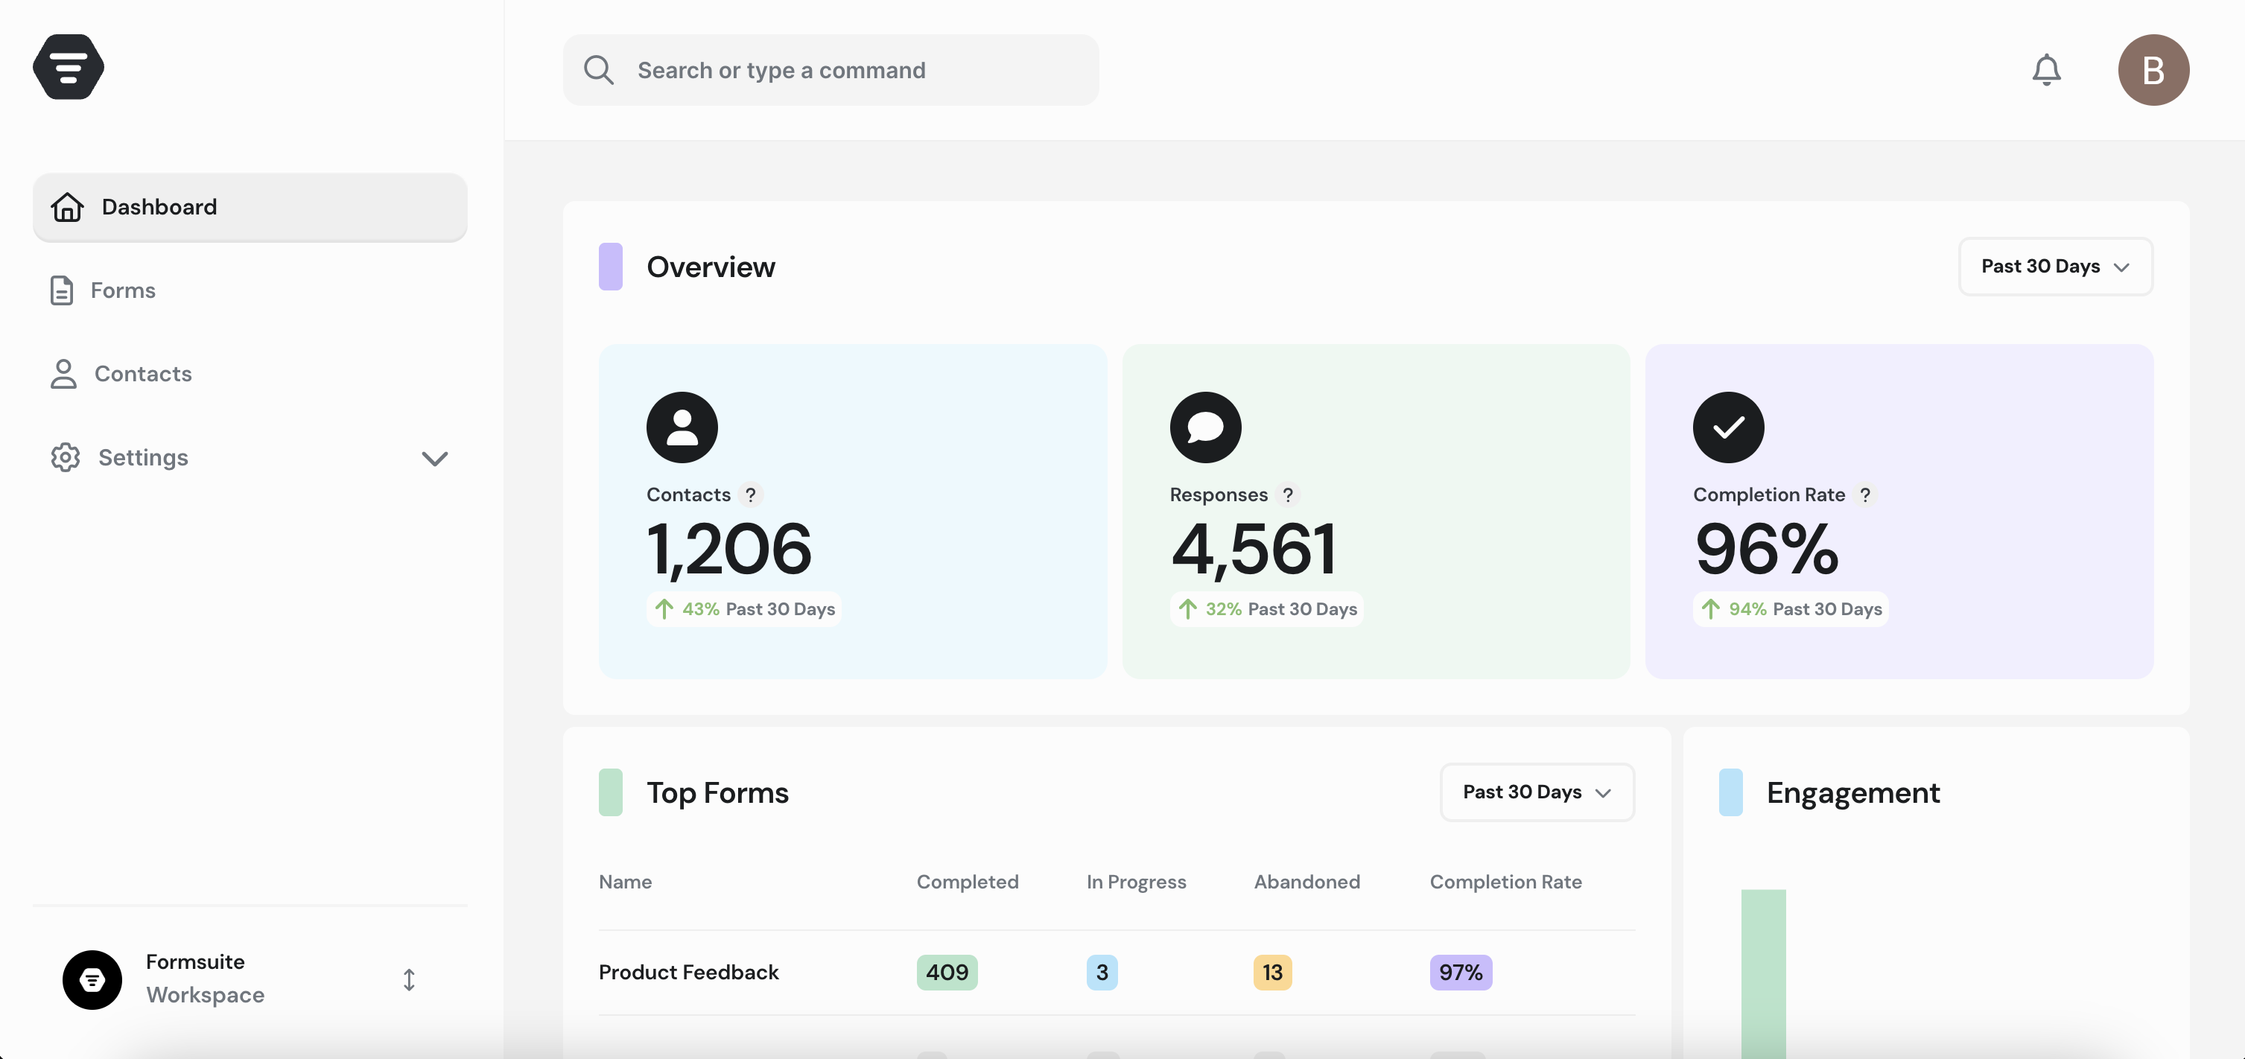Click the Dashboard home icon
The image size is (2245, 1059).
coord(67,206)
